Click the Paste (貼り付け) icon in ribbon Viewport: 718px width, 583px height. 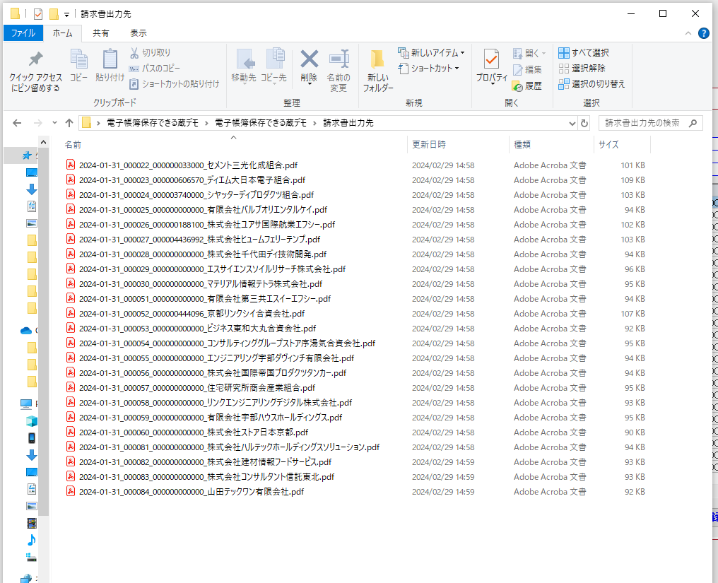pos(110,65)
